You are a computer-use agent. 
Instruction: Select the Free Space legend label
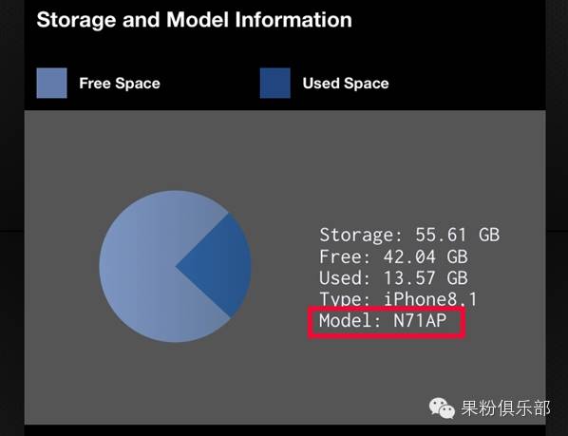pos(120,84)
